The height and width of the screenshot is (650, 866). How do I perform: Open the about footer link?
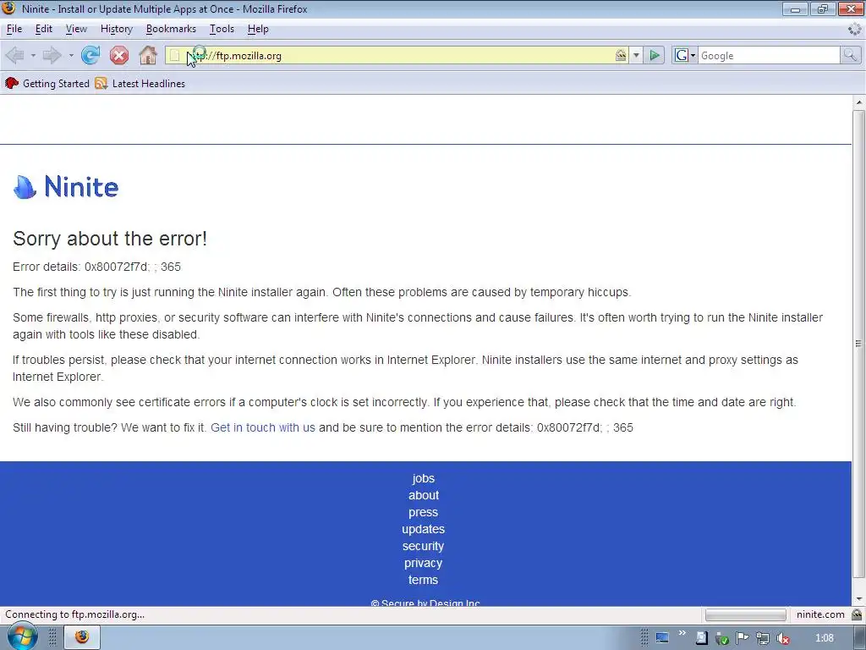point(424,495)
